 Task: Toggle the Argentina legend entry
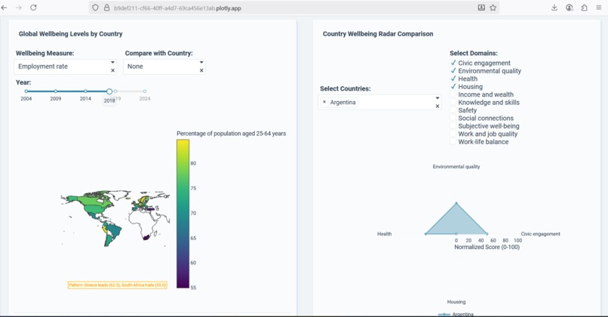tap(456, 314)
